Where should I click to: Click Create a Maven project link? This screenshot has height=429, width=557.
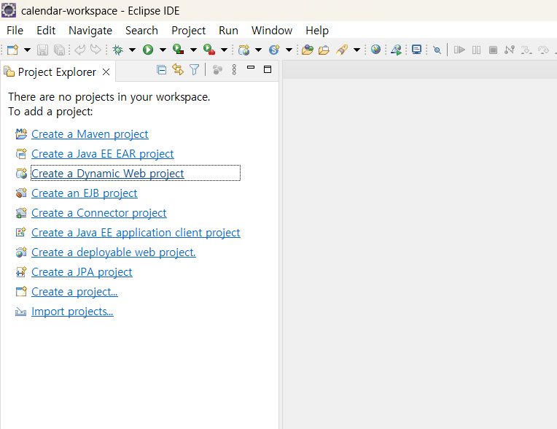point(90,134)
